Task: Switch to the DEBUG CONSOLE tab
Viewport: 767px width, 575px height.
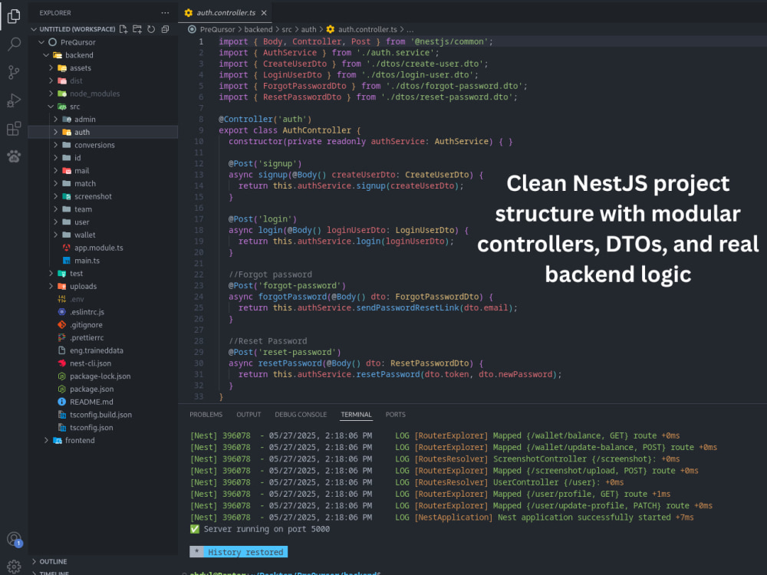Action: pyautogui.click(x=301, y=414)
